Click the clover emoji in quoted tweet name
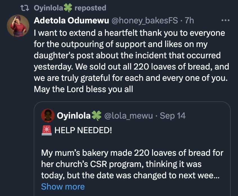 coord(96,115)
